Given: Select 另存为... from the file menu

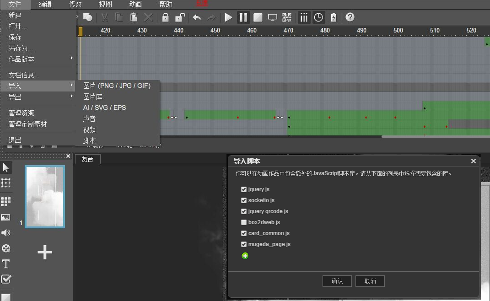Looking at the screenshot, I should (x=21, y=48).
